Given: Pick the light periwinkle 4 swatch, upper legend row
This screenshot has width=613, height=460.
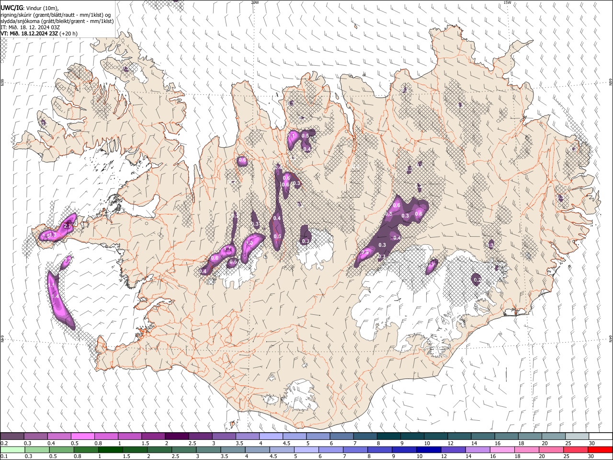Looking at the screenshot, I should pos(271,437).
